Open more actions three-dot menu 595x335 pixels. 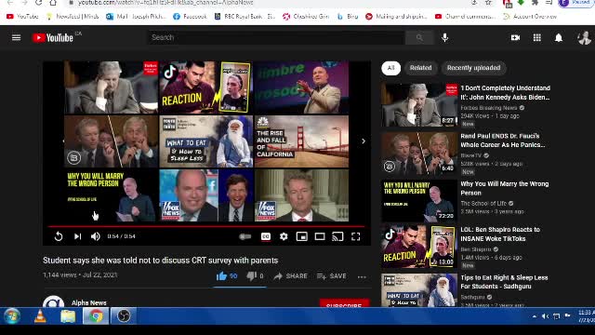362,277
